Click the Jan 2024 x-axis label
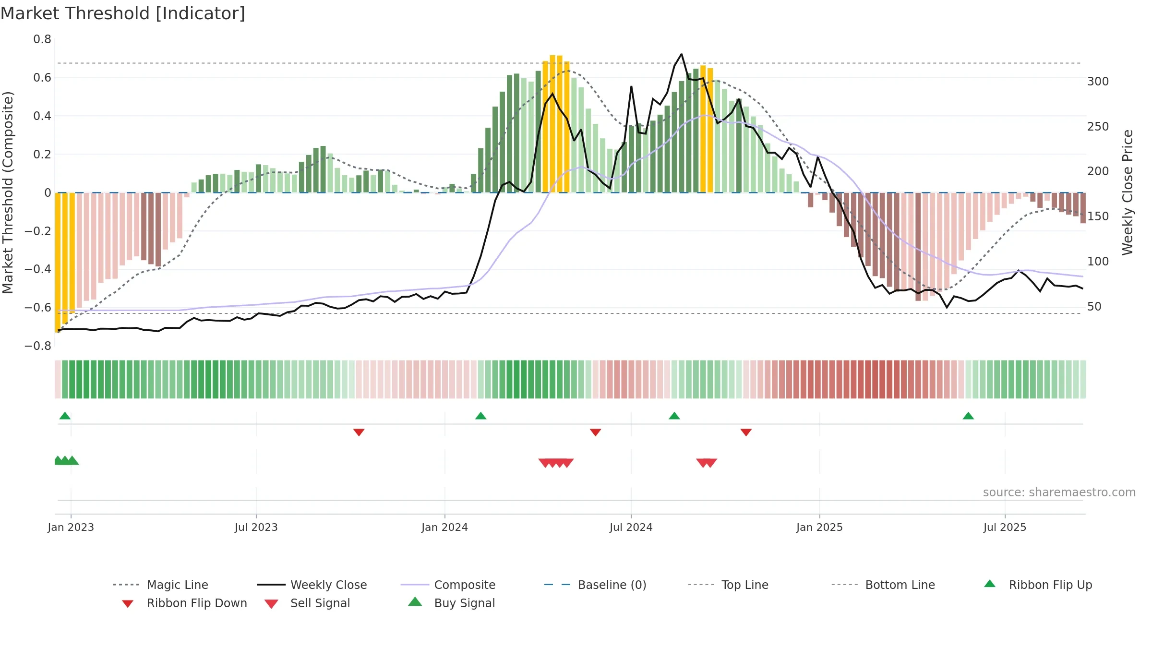This screenshot has height=648, width=1152. coord(444,527)
